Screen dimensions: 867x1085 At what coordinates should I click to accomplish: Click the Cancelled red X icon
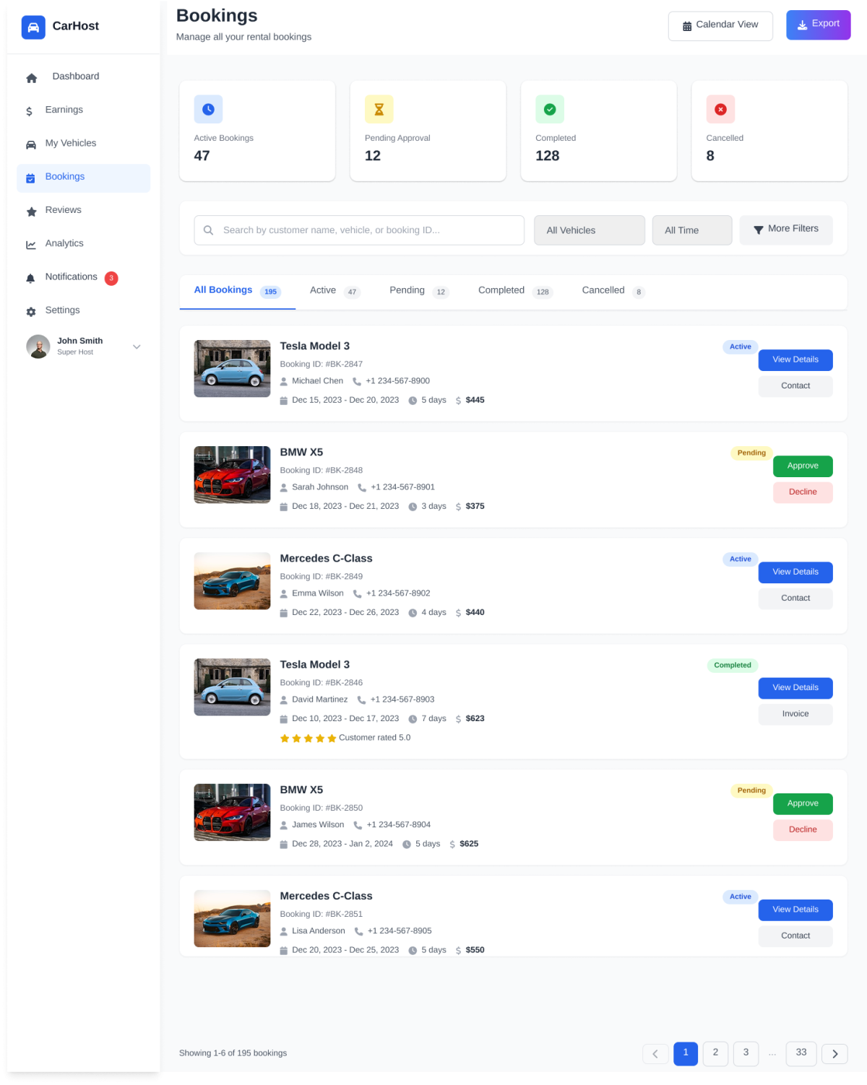click(720, 110)
